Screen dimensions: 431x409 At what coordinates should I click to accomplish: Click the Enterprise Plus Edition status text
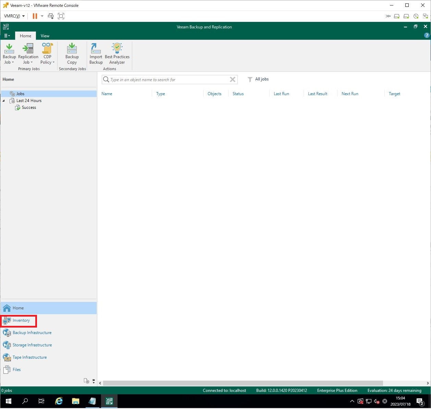tap(337, 391)
